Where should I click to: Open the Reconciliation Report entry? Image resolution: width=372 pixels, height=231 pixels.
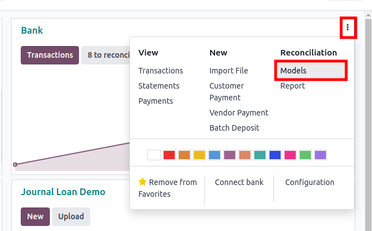pos(292,86)
